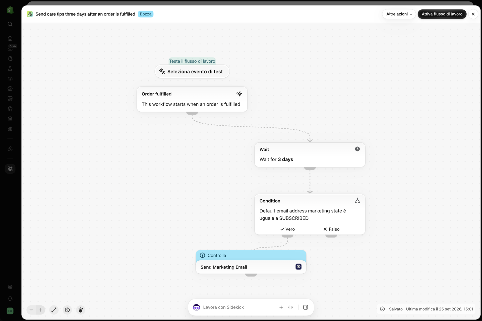Go to Home via the sidebar house icon
Image resolution: width=482 pixels, height=321 pixels.
click(10, 38)
